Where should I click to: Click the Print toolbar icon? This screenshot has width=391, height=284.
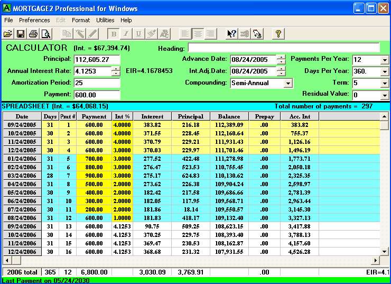[33, 34]
